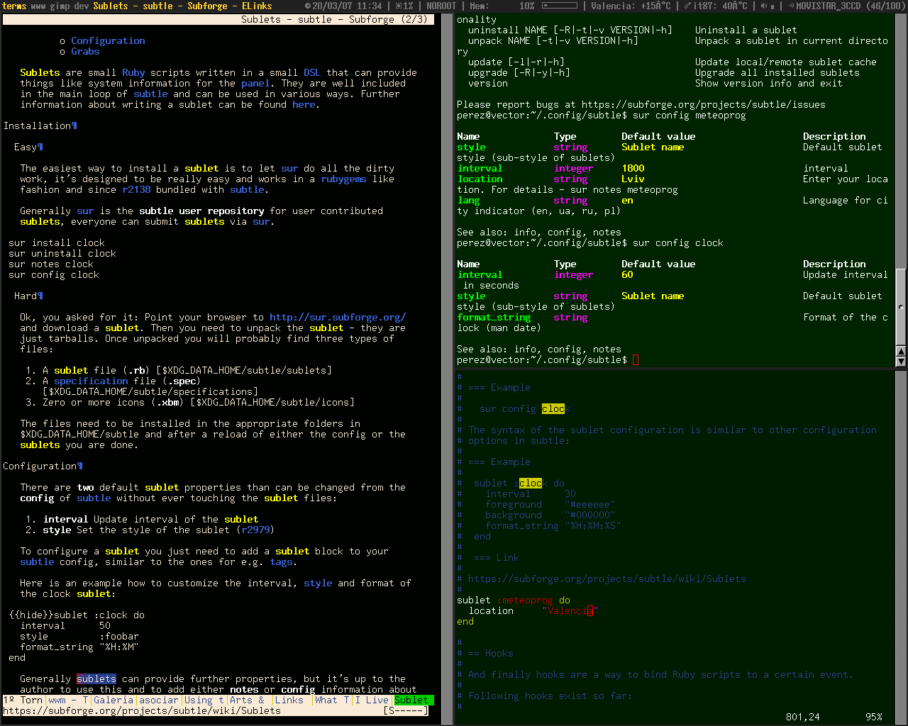Screen dimensions: 908x726
Task: Click terminal scrollbar down arrow
Action: click(901, 361)
